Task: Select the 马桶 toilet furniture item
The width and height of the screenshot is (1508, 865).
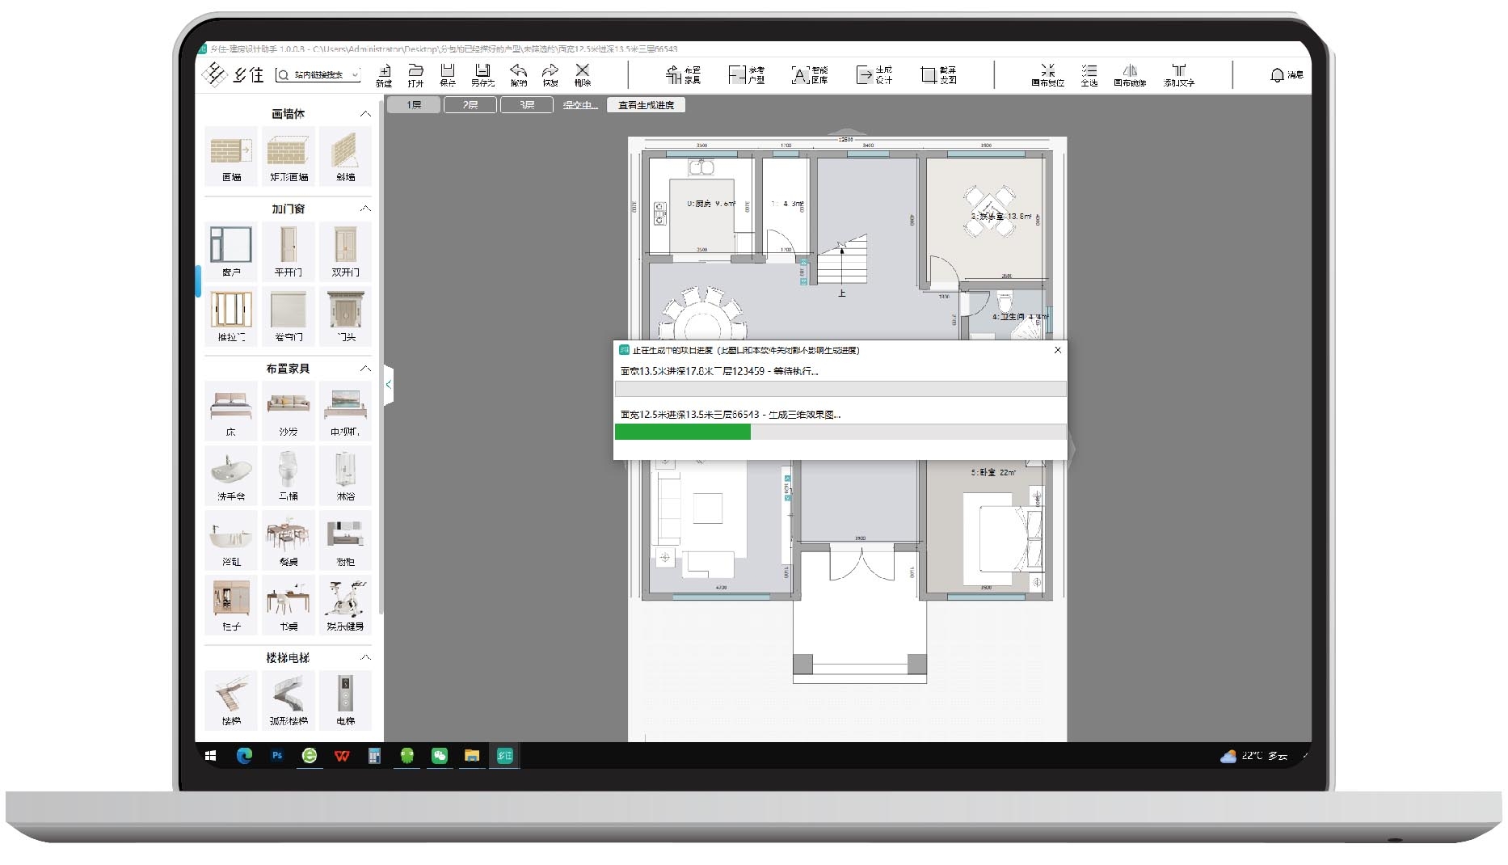Action: (289, 474)
